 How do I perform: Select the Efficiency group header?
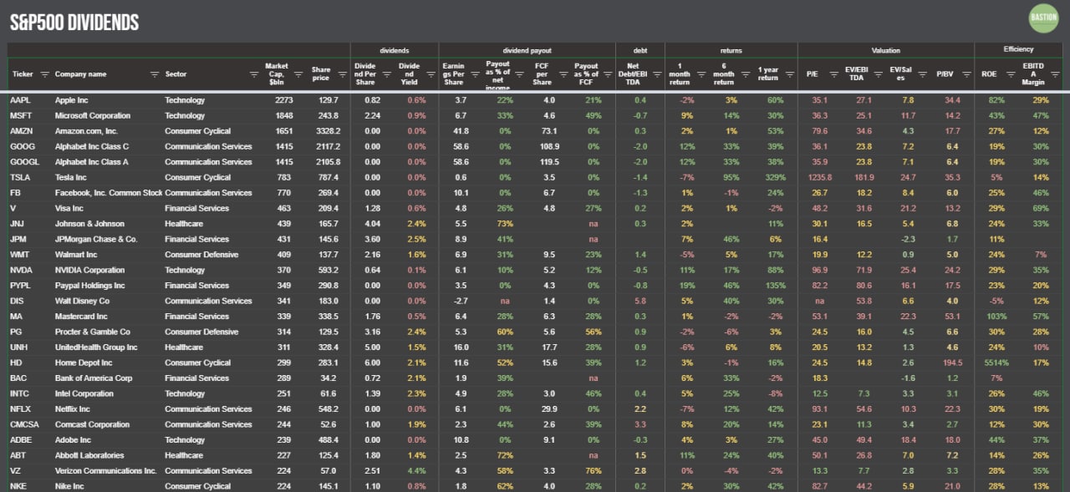1018,50
